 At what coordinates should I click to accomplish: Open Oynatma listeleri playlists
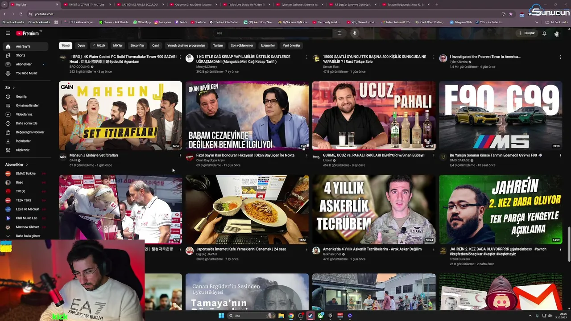26,105
